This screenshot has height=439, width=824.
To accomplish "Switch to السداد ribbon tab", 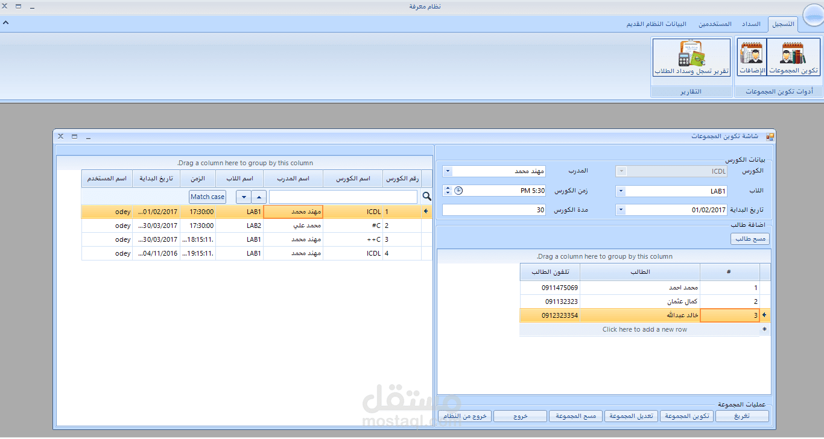I will tap(751, 24).
